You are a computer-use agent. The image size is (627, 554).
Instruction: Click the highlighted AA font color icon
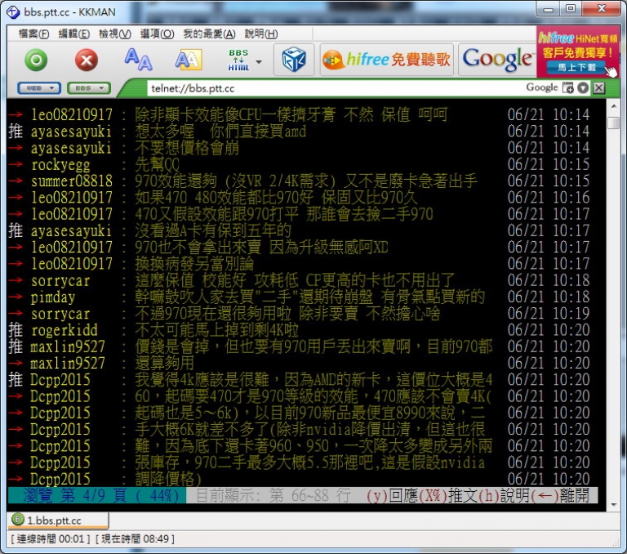189,60
